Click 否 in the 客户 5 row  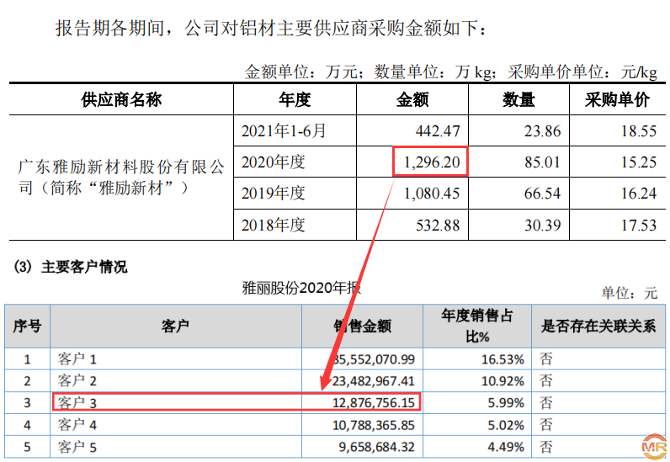546,447
